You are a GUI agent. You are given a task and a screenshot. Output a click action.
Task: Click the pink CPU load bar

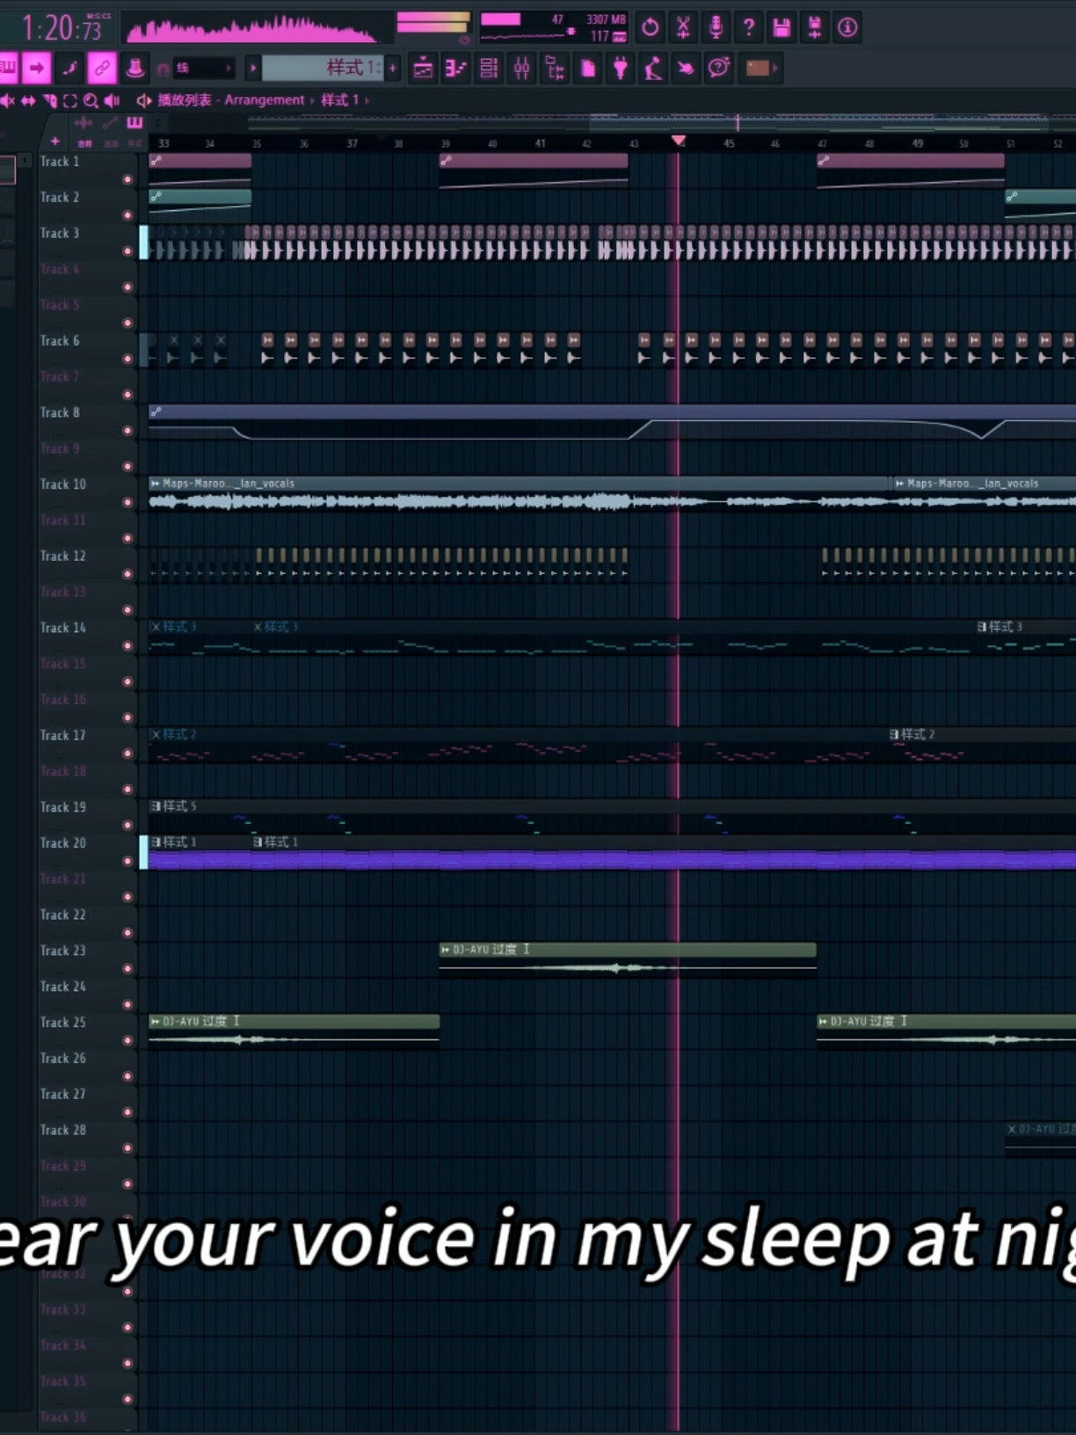[x=501, y=19]
